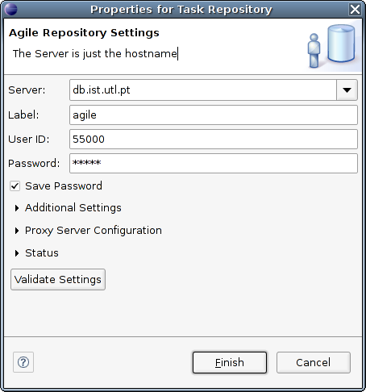Expand the Additional Settings section
Viewport: 366px width, 392px height.
(x=17, y=208)
